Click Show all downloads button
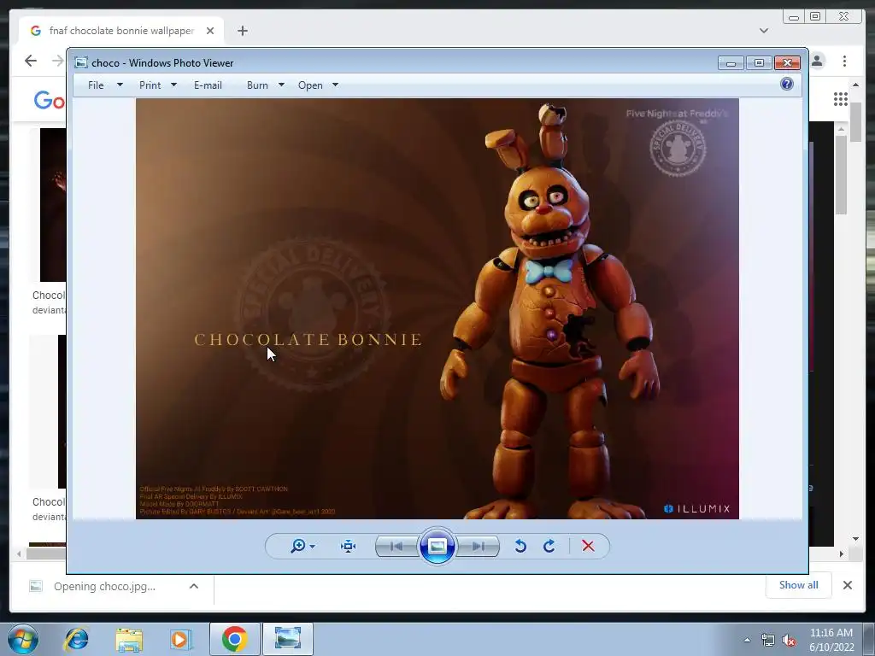 point(799,584)
